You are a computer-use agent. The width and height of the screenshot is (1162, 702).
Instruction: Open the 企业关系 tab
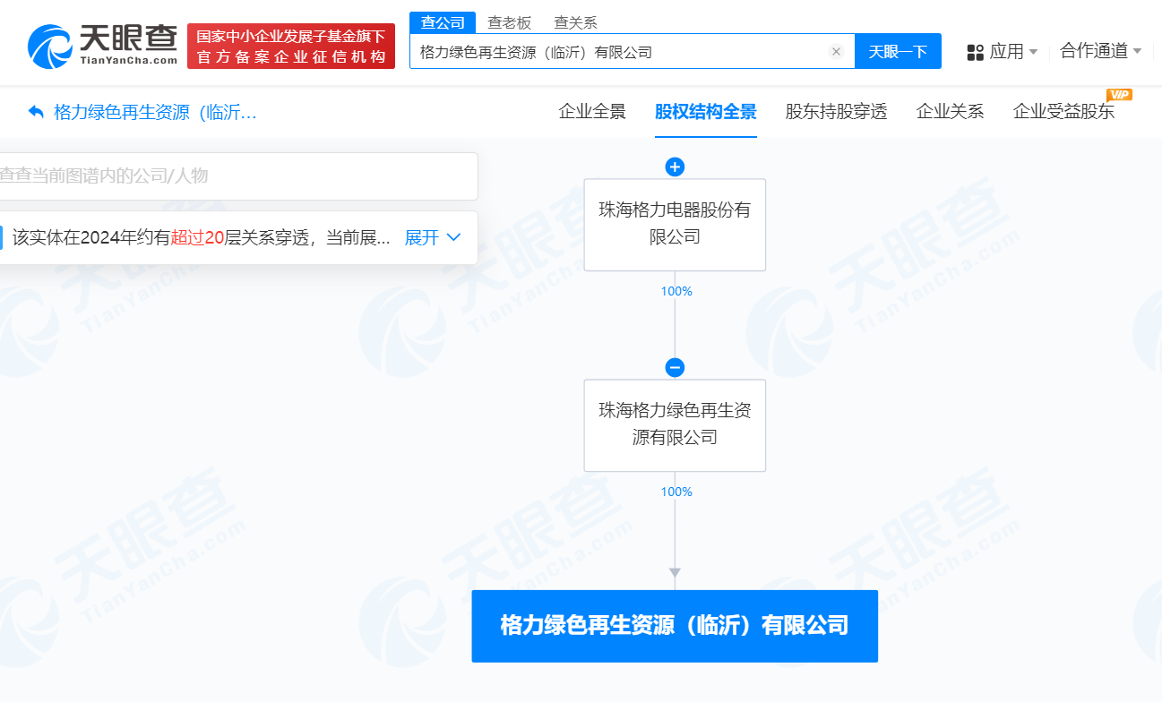pos(950,110)
